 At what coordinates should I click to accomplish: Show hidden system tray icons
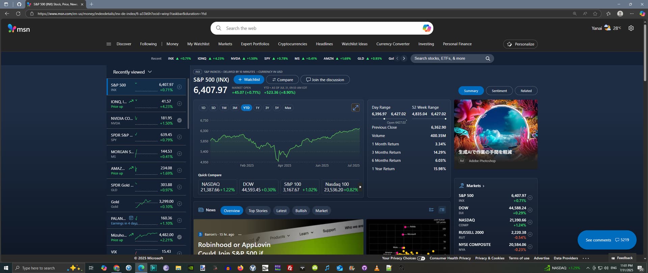point(588,268)
